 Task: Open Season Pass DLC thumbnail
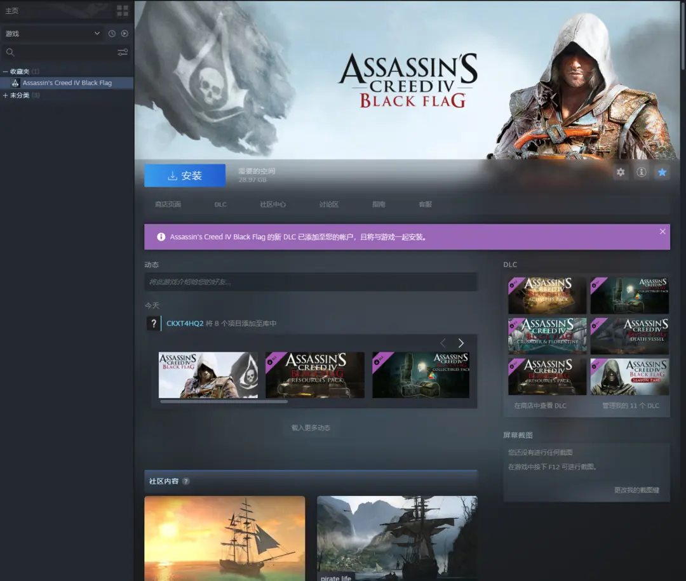(629, 377)
